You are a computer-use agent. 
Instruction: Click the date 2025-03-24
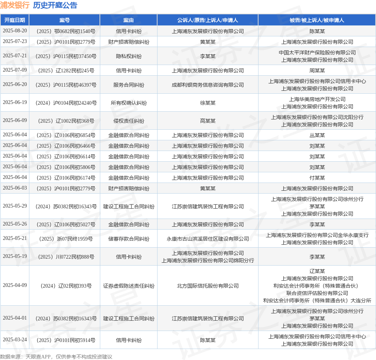[15, 340]
